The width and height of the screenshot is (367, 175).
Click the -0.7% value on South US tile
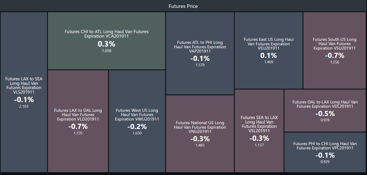(335, 56)
